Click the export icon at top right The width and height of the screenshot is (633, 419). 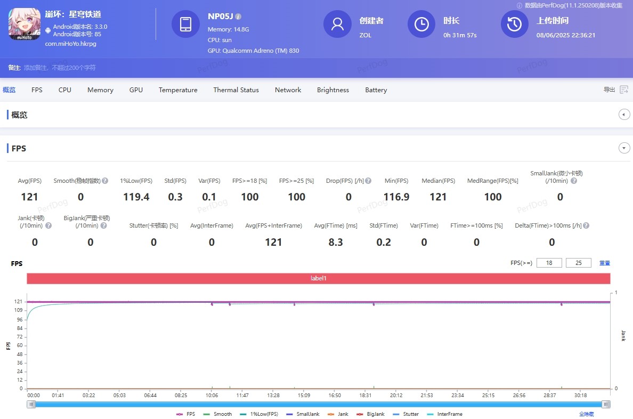[x=624, y=90]
